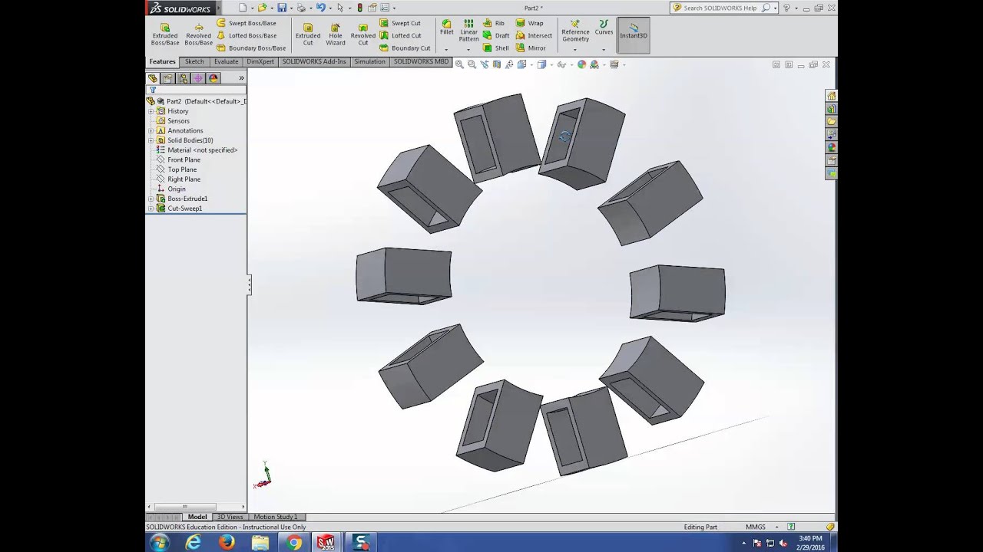Choose Lofted Boss/Base feature
983x552 pixels.
[x=247, y=35]
